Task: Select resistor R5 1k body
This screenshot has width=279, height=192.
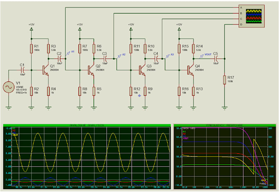Action: tap(94, 91)
